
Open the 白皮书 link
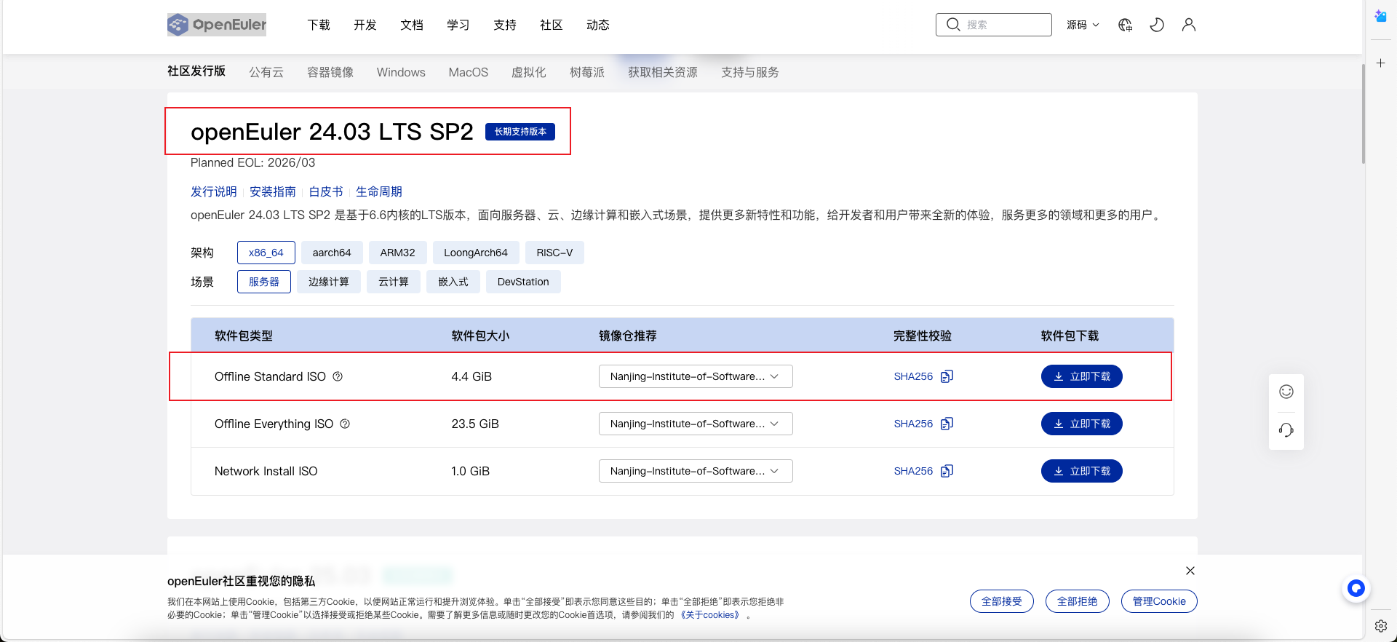point(326,191)
